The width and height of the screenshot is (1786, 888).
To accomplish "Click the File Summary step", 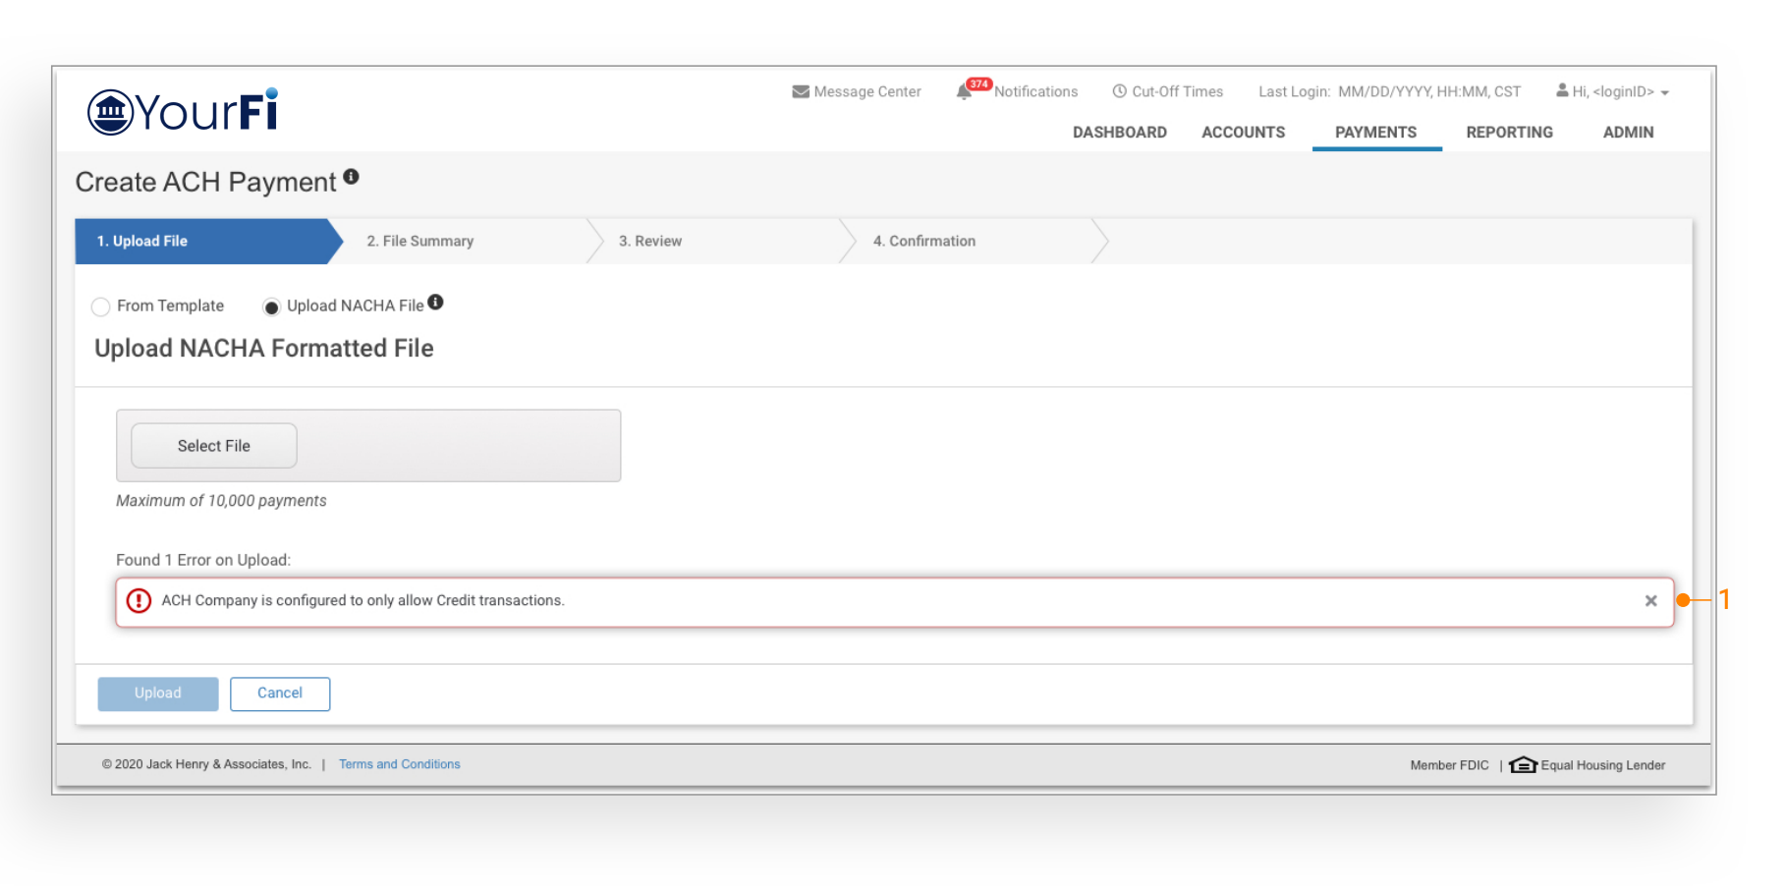I will [420, 242].
